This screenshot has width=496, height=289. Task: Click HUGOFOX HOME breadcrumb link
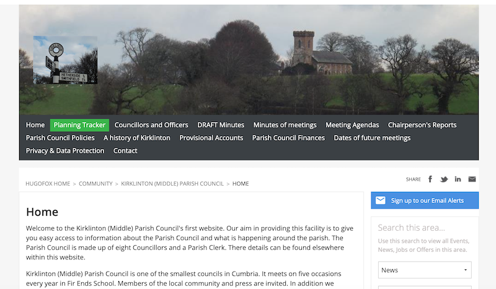point(48,184)
